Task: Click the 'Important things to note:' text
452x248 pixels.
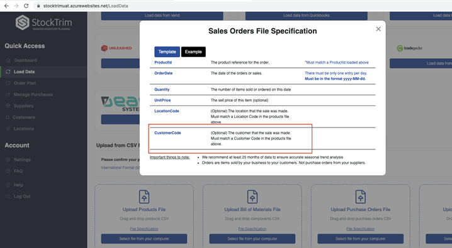Action: coord(170,157)
